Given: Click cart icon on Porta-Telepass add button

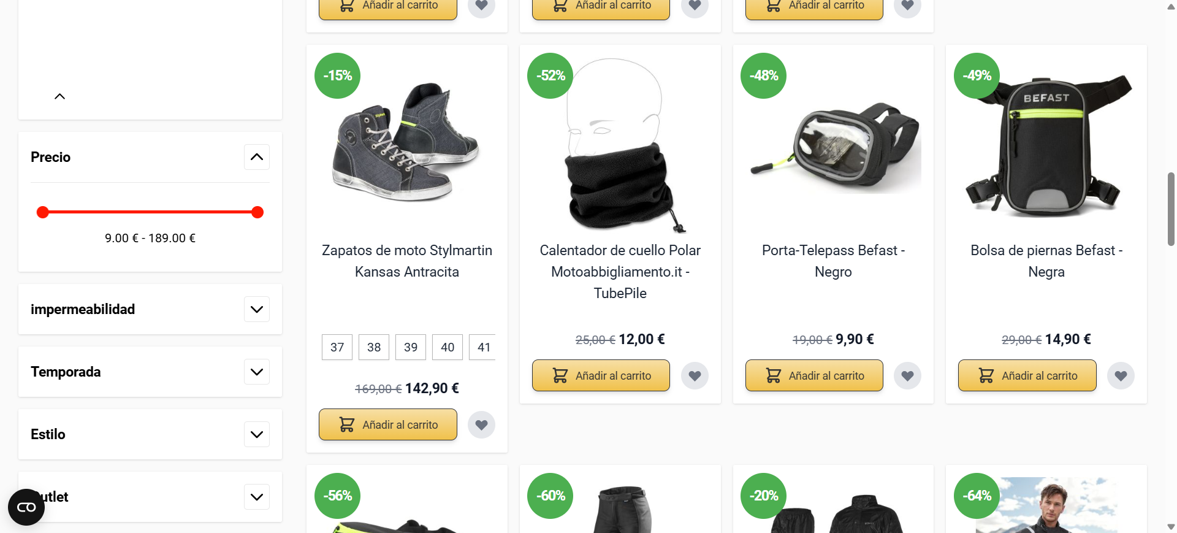Looking at the screenshot, I should (773, 375).
